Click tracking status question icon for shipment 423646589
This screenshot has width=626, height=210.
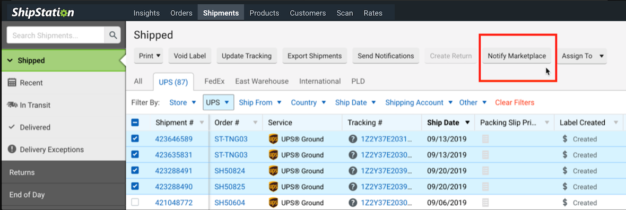[x=353, y=139]
